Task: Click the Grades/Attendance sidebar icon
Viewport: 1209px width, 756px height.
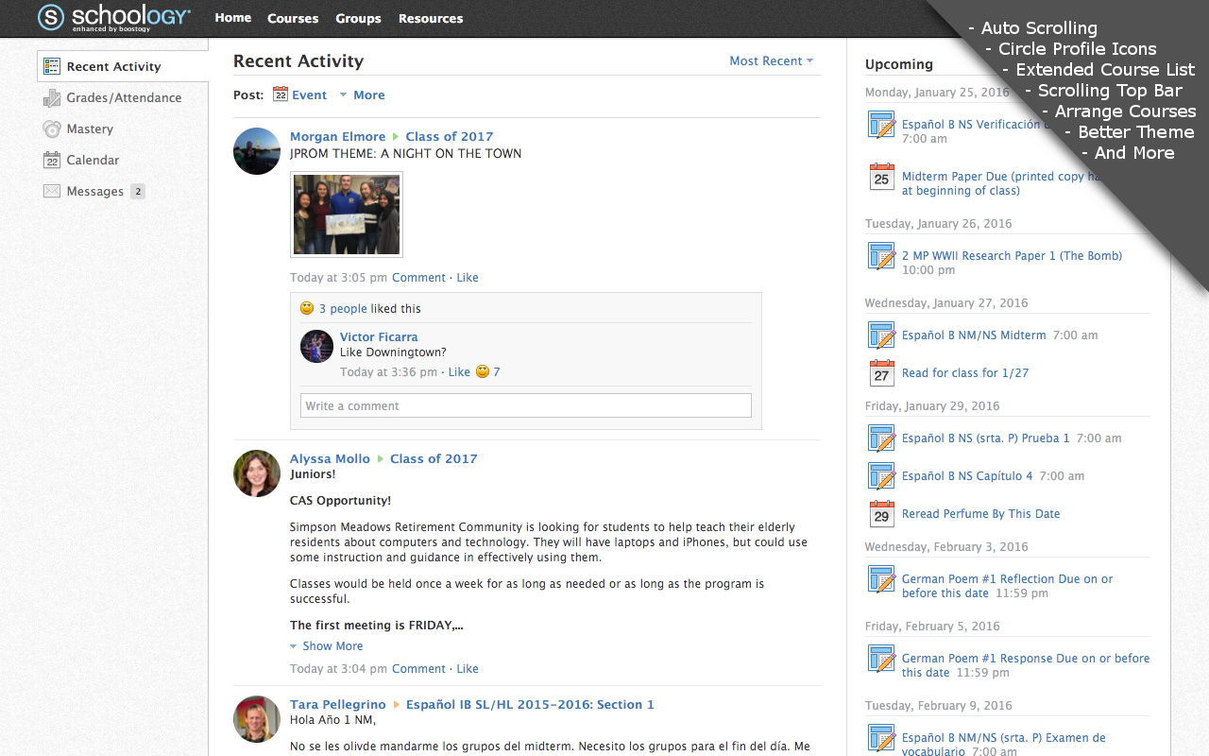Action: click(52, 97)
